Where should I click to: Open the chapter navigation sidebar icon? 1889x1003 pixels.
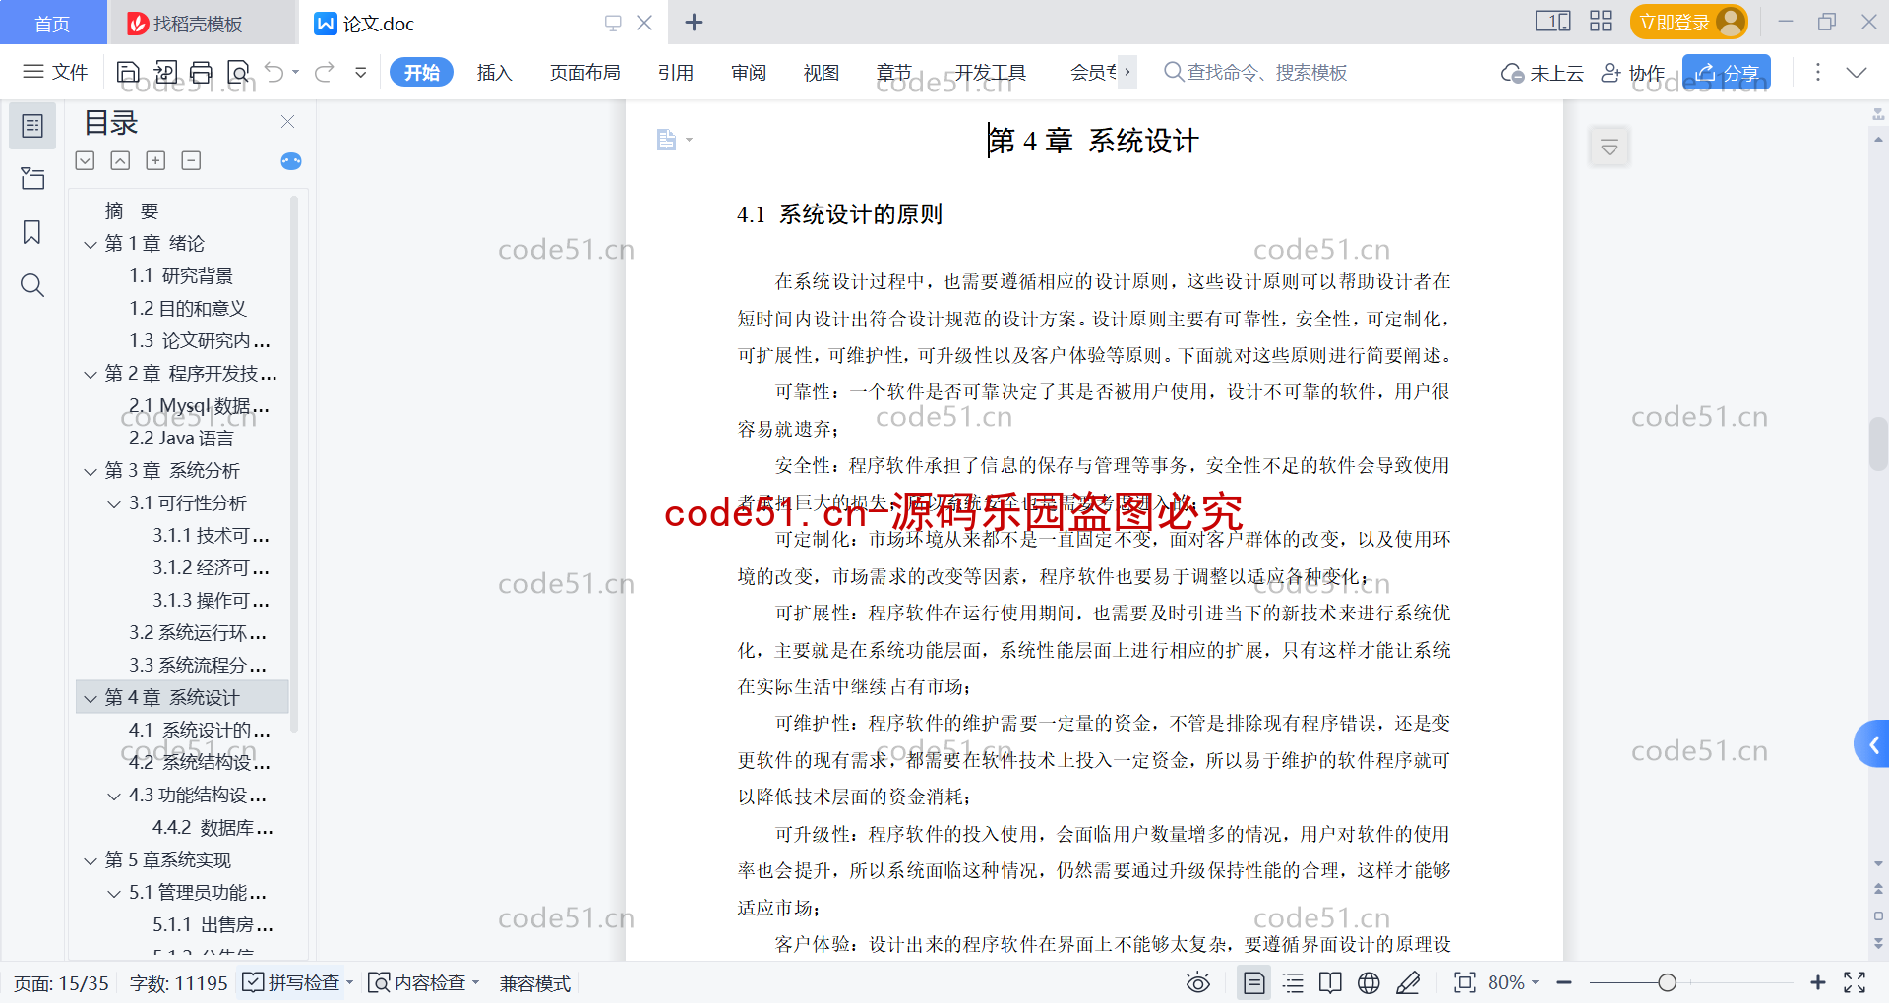[x=32, y=179]
